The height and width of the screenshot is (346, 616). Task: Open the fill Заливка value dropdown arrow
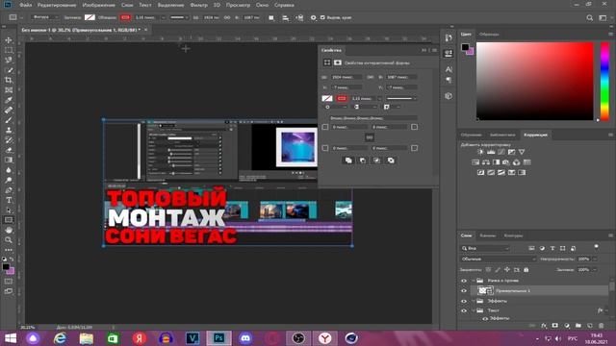coord(595,269)
